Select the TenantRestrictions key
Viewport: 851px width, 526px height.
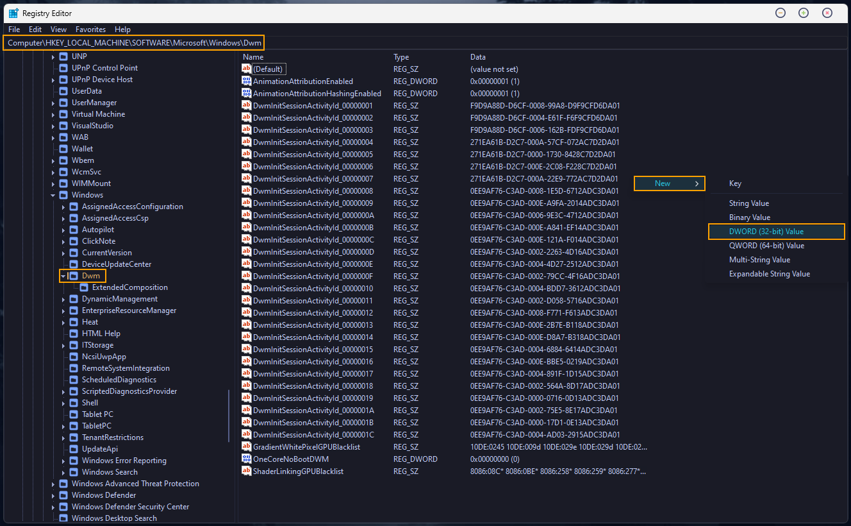pos(113,437)
